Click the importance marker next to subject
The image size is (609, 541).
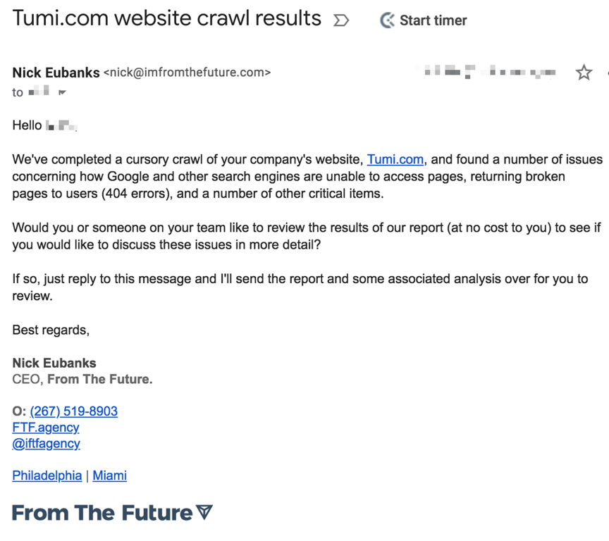(x=341, y=20)
